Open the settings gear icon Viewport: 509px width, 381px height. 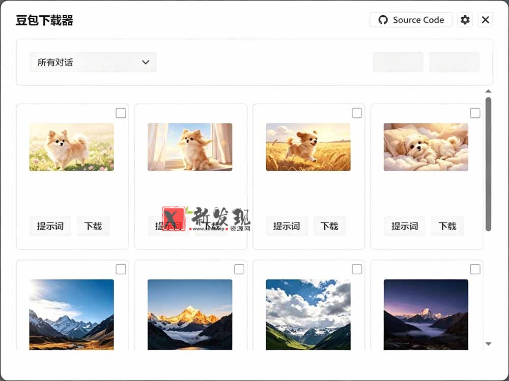point(465,20)
